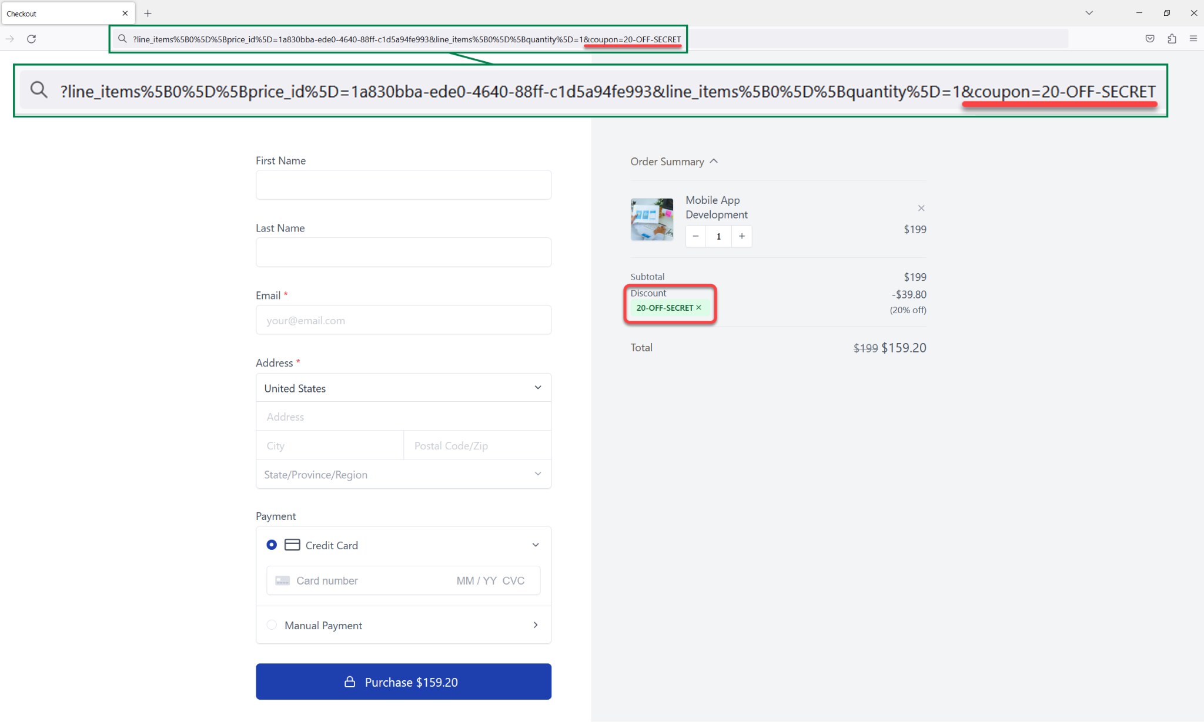1204x722 pixels.
Task: Open the browser hamburger menu
Action: point(1193,39)
